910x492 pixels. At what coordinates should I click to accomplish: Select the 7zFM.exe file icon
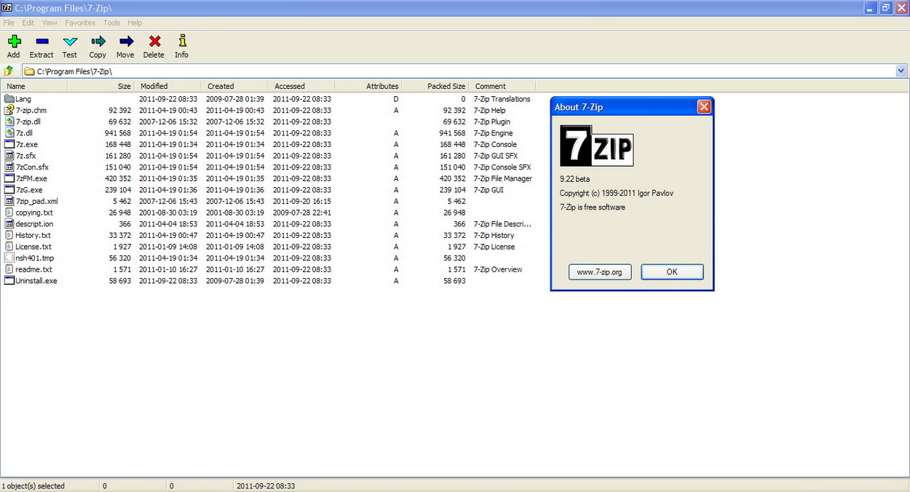click(9, 178)
